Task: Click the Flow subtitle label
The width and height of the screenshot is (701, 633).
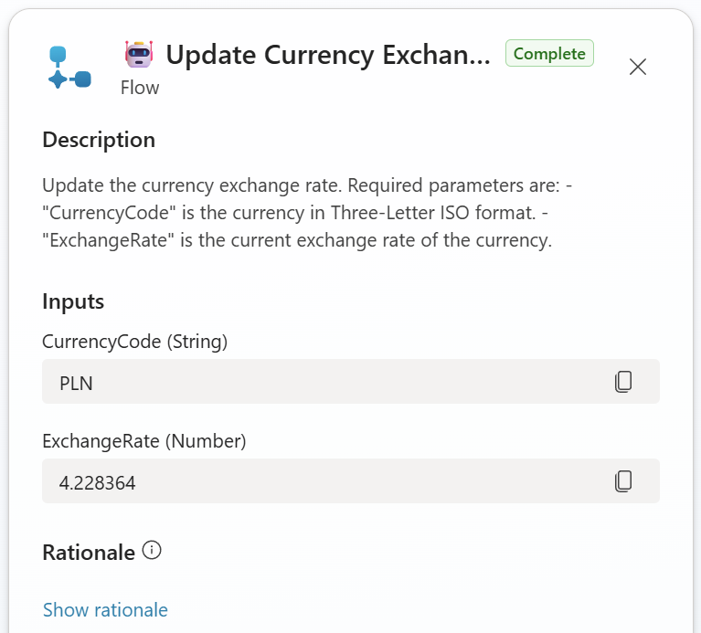Action: click(x=140, y=88)
